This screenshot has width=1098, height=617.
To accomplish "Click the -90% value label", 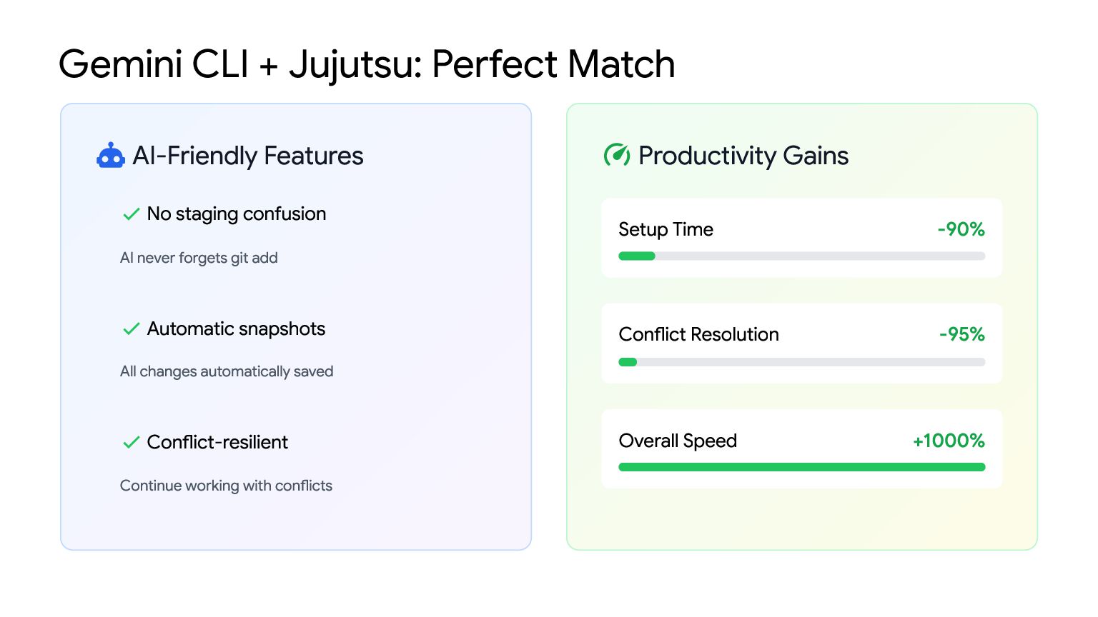I will [961, 229].
